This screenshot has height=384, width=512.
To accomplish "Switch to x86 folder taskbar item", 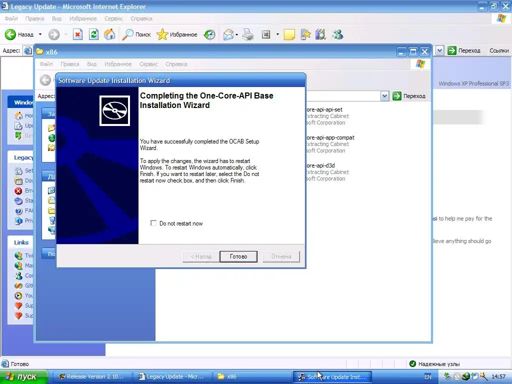I will point(252,376).
